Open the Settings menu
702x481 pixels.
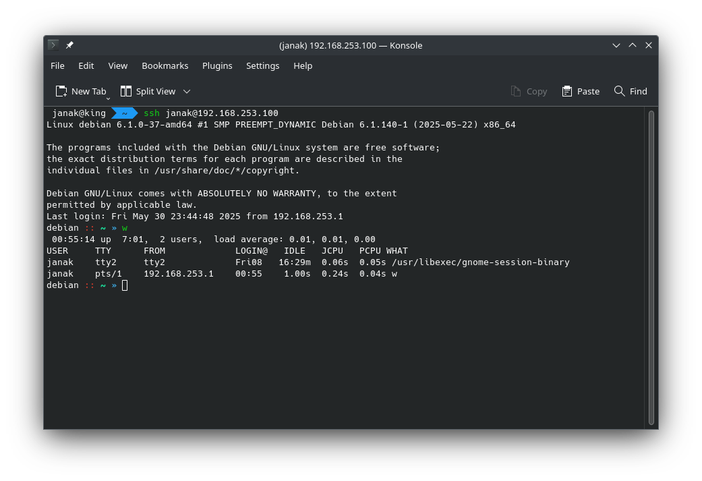[x=262, y=65]
